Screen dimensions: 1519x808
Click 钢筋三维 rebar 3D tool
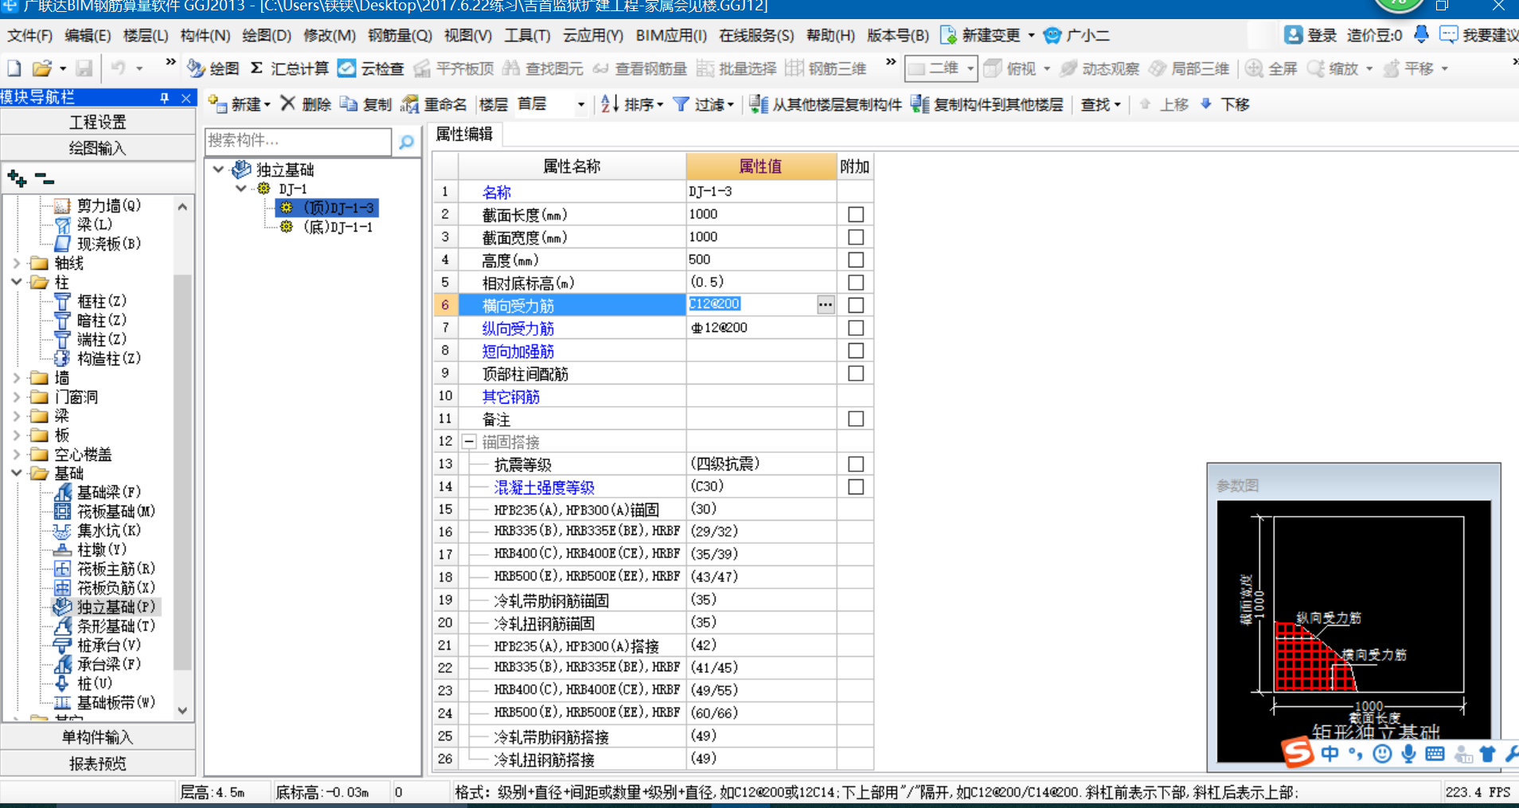pyautogui.click(x=826, y=68)
